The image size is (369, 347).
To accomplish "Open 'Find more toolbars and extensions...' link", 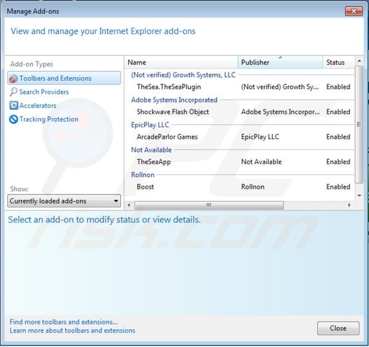I will click(63, 322).
